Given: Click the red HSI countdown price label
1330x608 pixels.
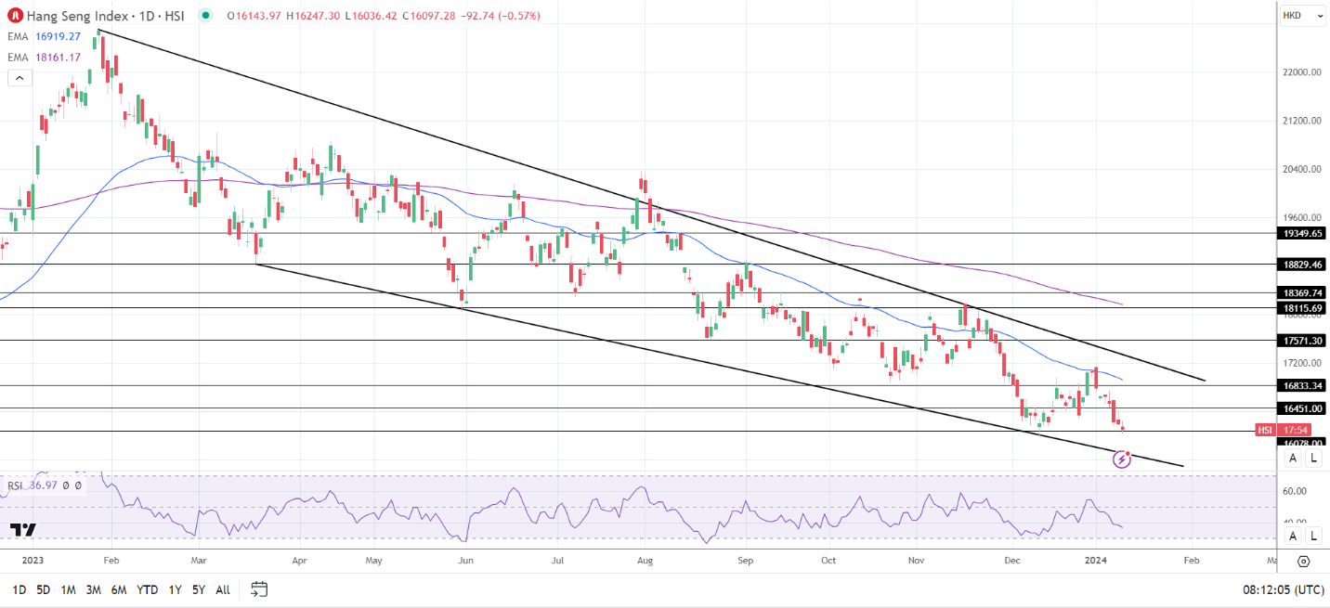Looking at the screenshot, I should 1284,430.
